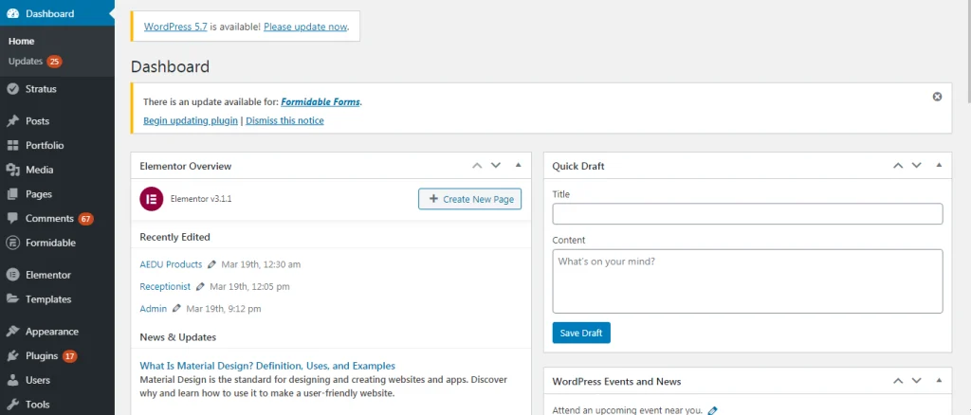Click the Appearance paintbrush icon
The height and width of the screenshot is (415, 971).
pos(12,332)
